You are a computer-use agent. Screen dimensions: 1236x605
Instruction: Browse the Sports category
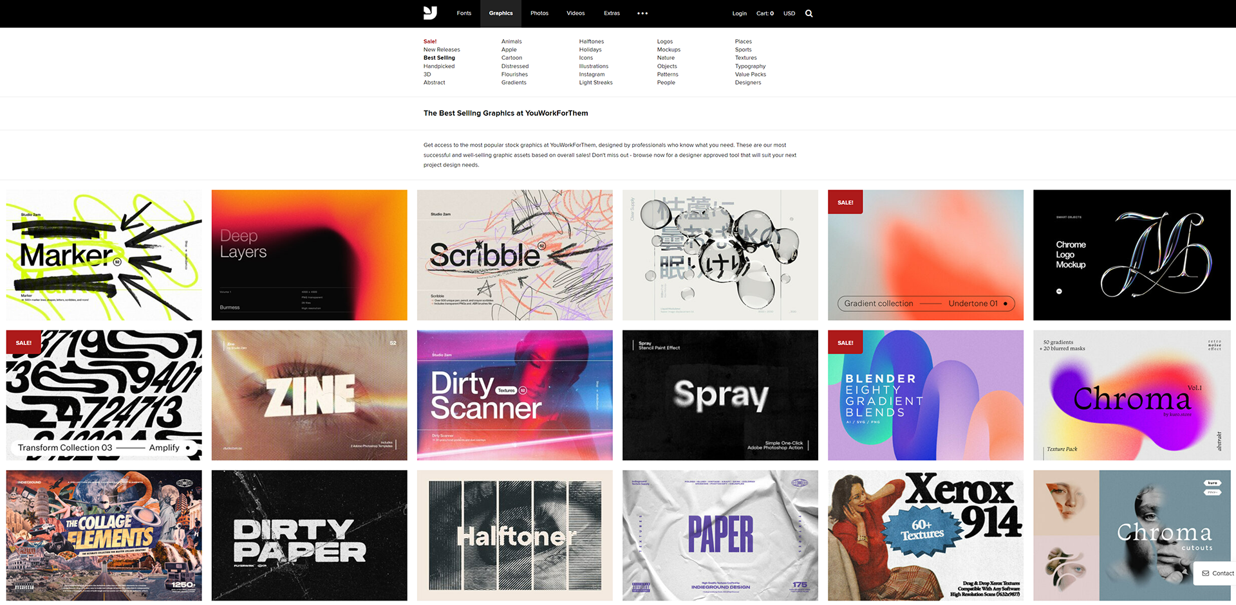tap(744, 50)
